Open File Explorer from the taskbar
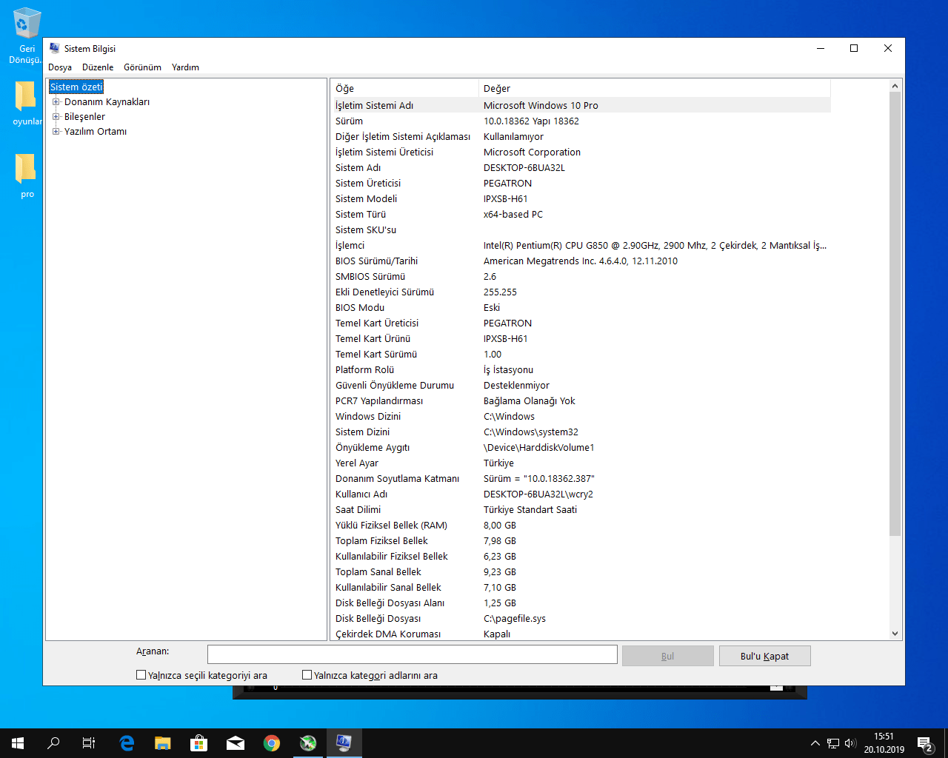The height and width of the screenshot is (758, 948). tap(163, 743)
